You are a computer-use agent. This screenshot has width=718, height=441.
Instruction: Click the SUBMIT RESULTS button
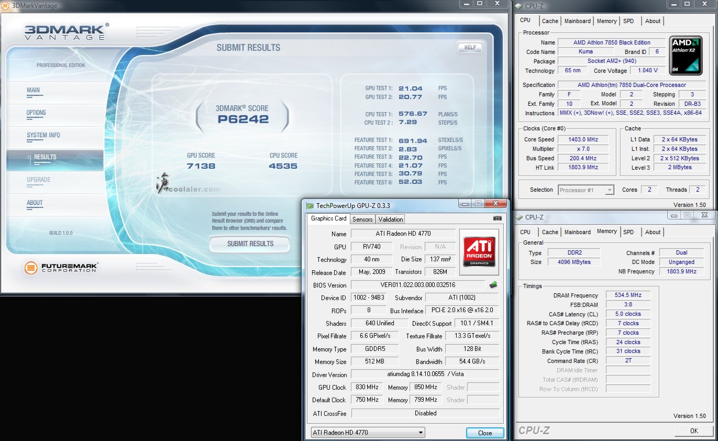pos(250,244)
